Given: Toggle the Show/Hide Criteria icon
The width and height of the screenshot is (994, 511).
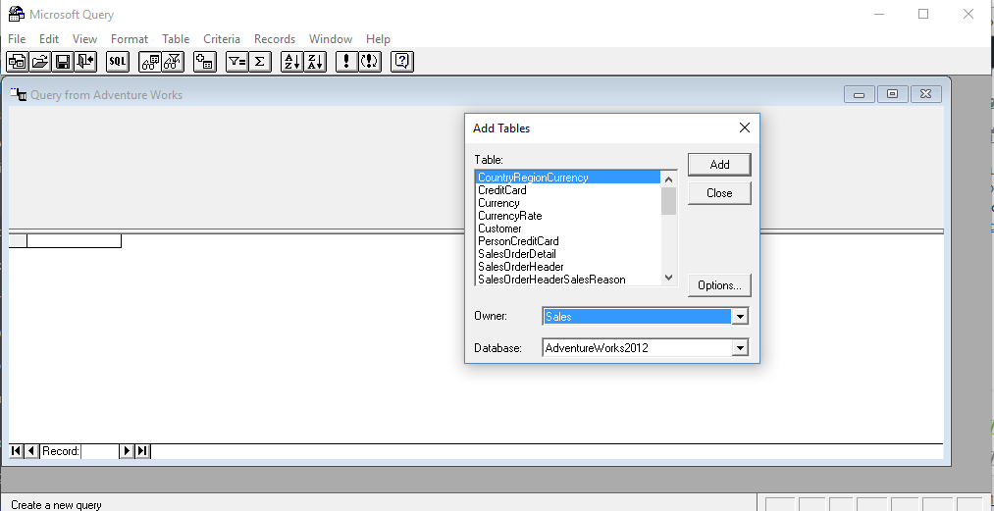Looking at the screenshot, I should [x=173, y=62].
